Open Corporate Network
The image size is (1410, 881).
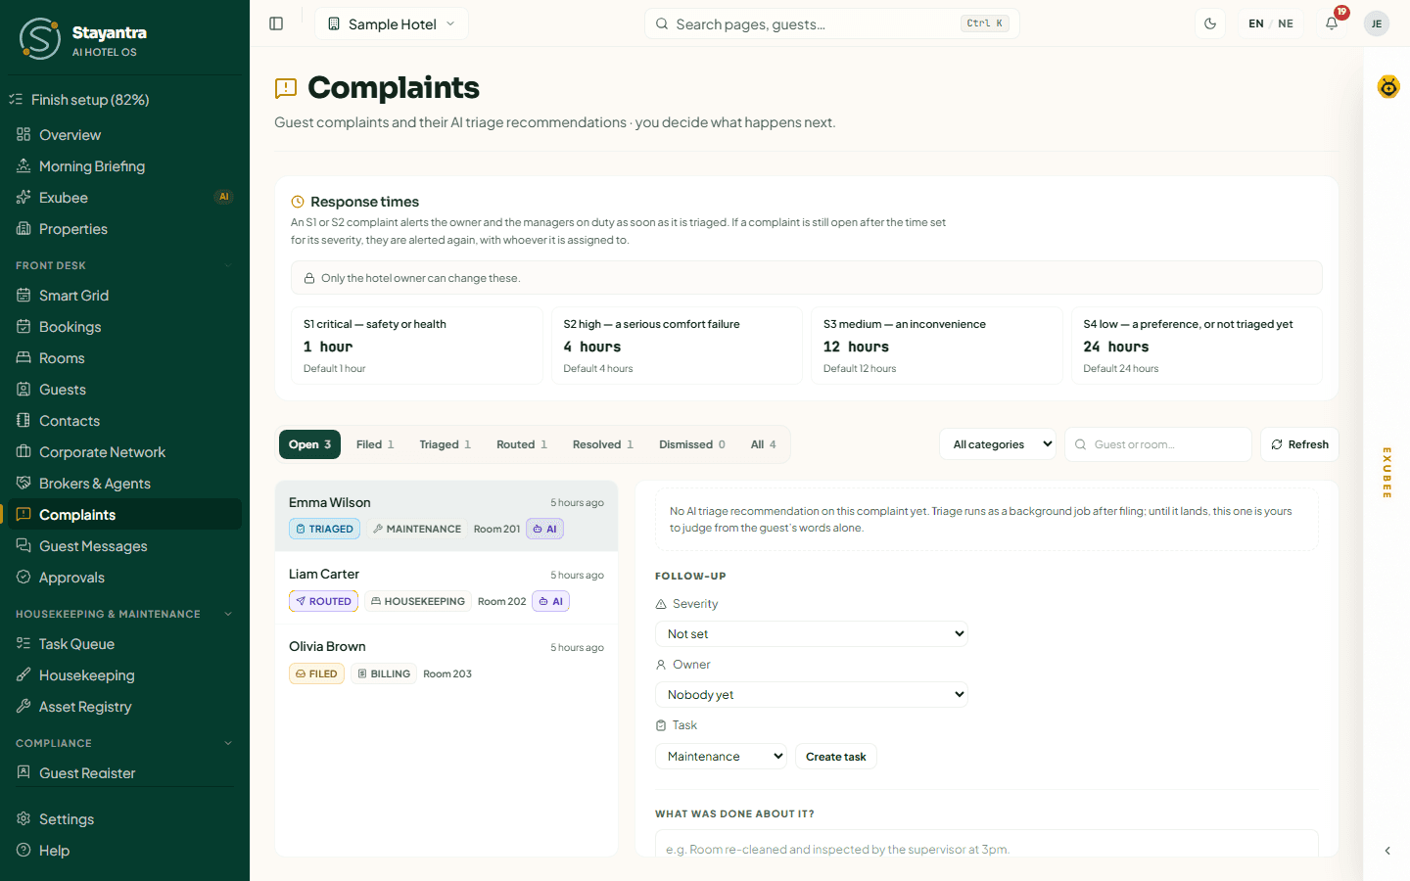pos(124,452)
